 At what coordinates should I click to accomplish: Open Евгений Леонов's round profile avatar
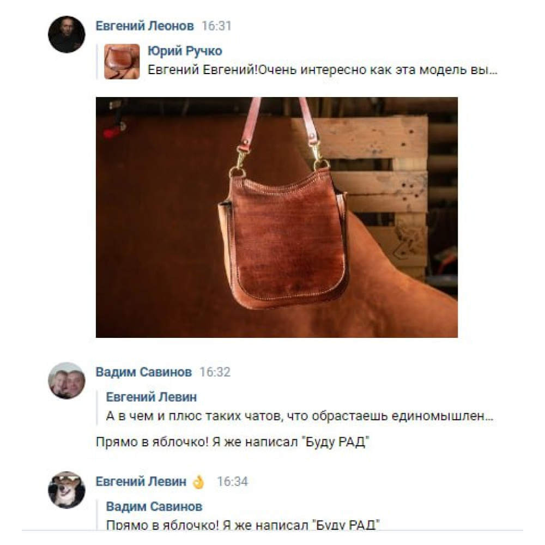point(66,34)
